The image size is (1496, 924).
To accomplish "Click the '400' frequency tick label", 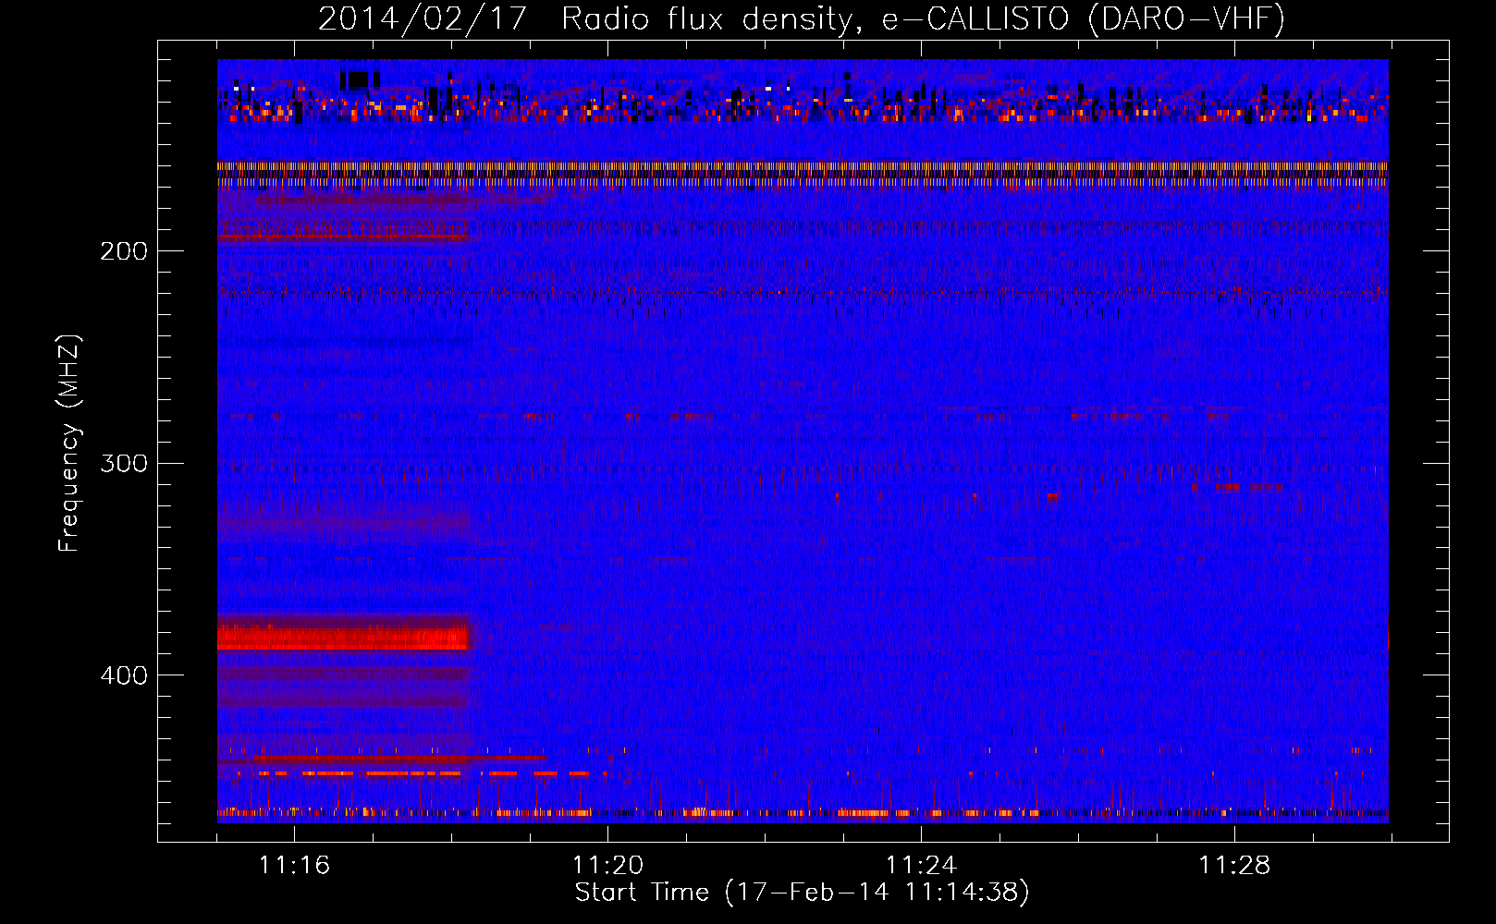I will (x=124, y=675).
